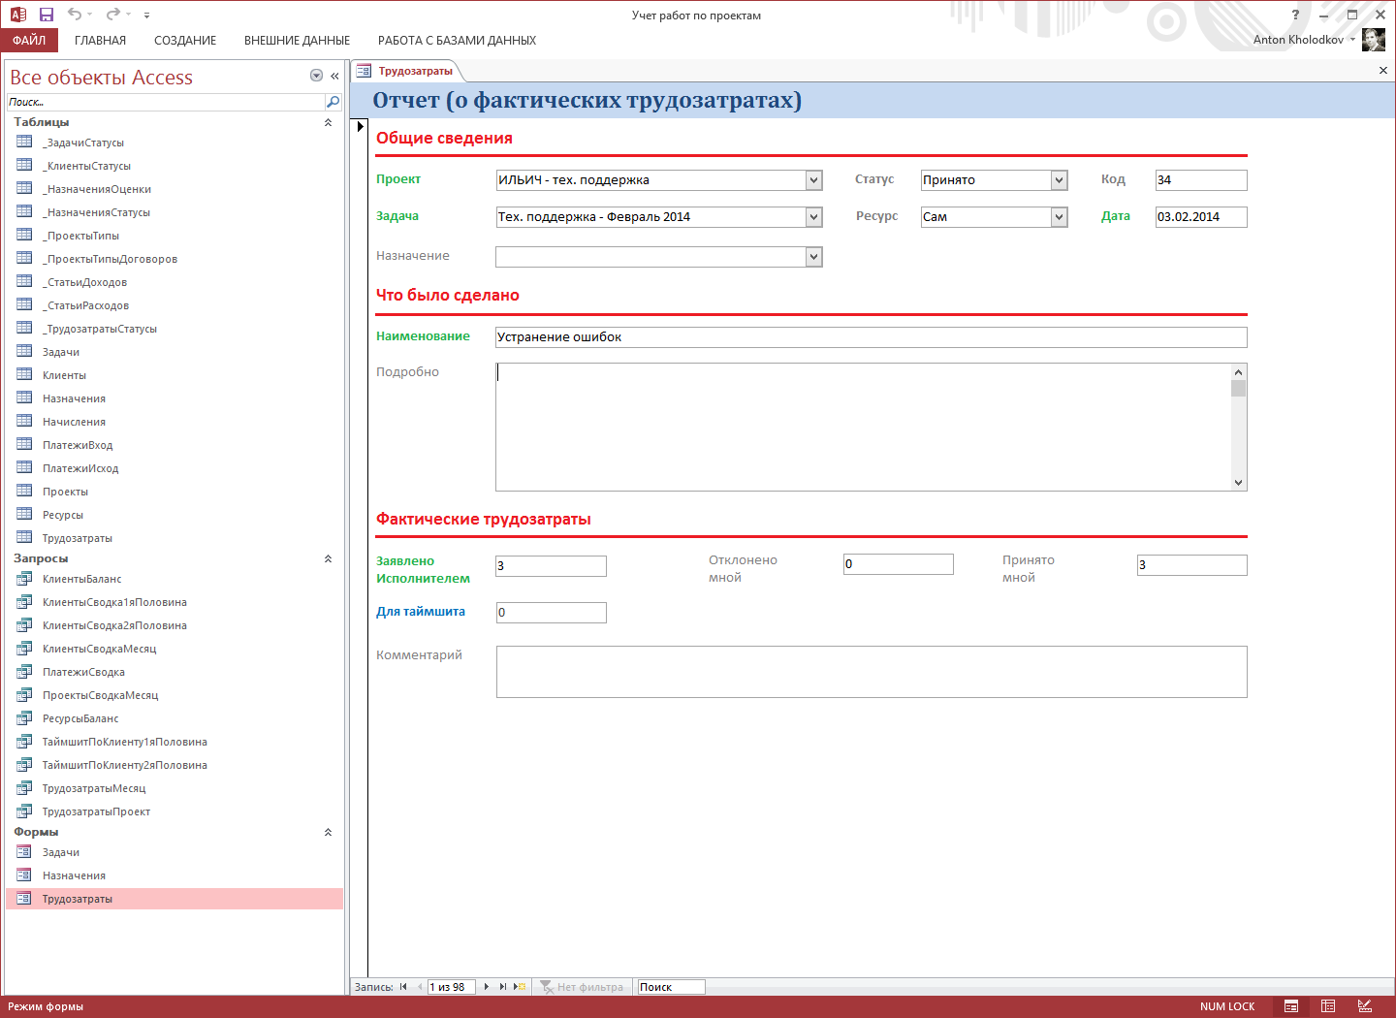1396x1018 pixels.
Task: Open the Ресурс dropdown arrow
Action: coord(1060,217)
